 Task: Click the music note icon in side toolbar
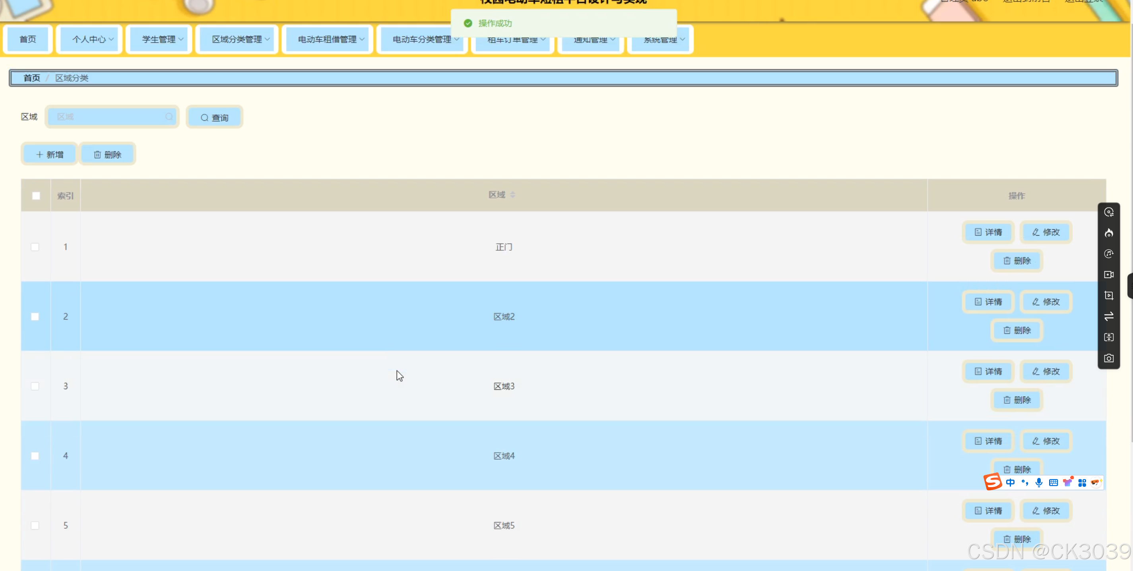[1108, 254]
